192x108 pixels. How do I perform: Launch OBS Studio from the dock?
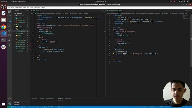point(4,6)
